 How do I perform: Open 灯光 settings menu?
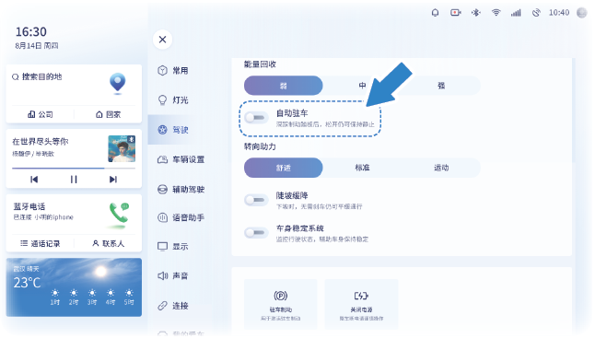[173, 100]
